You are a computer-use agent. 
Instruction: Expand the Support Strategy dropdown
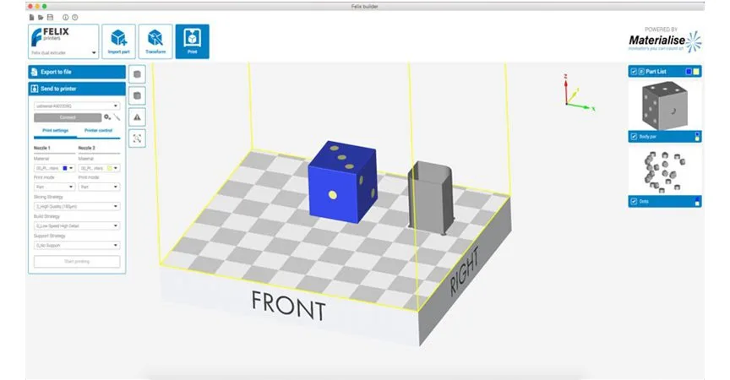77,246
